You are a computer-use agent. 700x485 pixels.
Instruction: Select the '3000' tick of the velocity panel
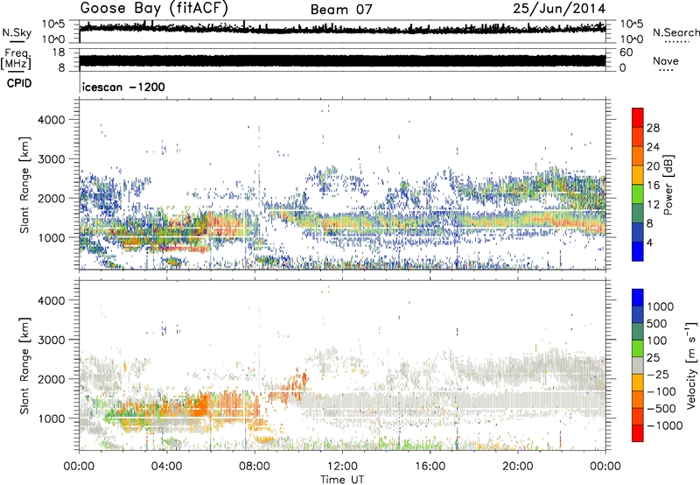click(52, 340)
